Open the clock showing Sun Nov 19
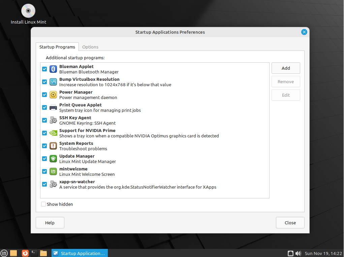344x257 pixels. click(323, 254)
